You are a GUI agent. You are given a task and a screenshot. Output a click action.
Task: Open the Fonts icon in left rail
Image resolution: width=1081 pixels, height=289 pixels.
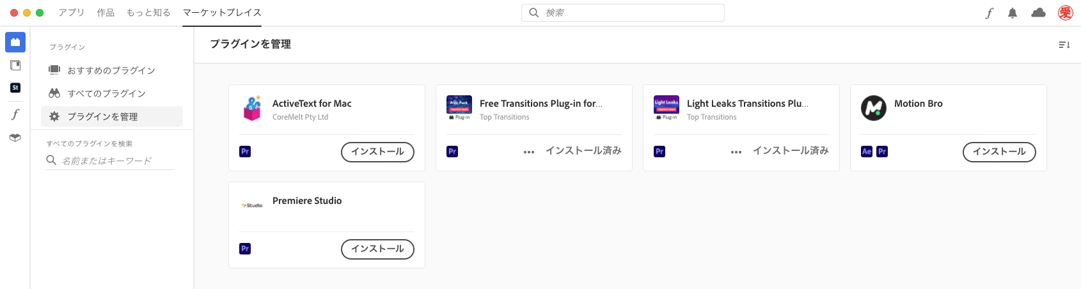[x=15, y=114]
